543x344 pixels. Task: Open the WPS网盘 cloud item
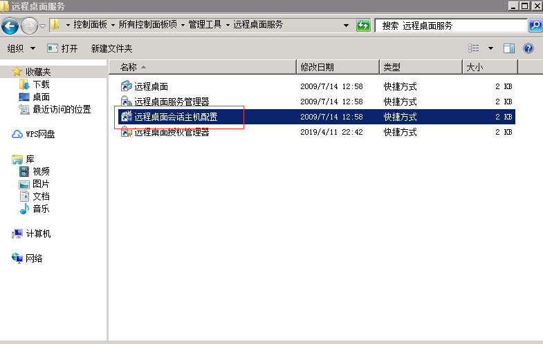[39, 134]
